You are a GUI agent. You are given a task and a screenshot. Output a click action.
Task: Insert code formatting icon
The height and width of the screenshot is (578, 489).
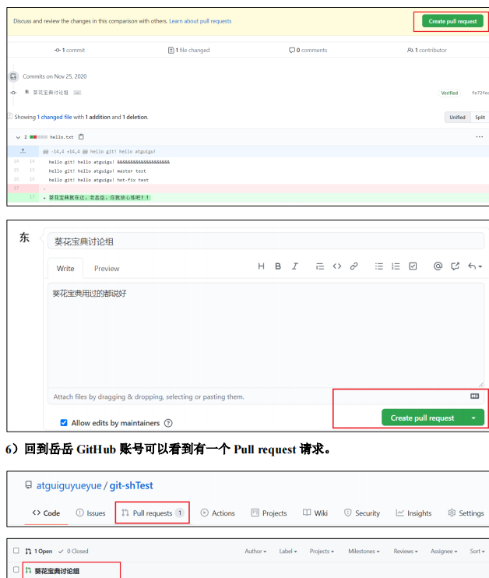pos(337,266)
